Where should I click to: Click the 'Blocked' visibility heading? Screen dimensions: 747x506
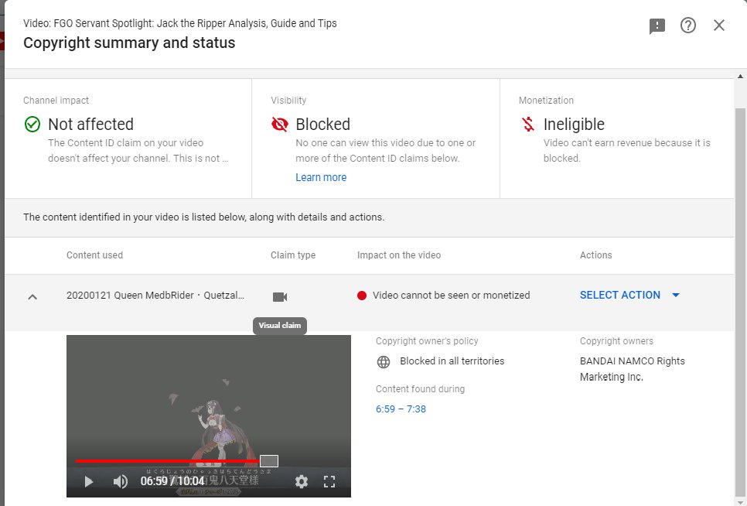pos(322,125)
